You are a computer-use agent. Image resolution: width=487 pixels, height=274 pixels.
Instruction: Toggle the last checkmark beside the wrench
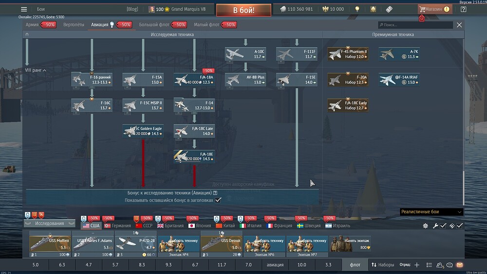(459, 226)
